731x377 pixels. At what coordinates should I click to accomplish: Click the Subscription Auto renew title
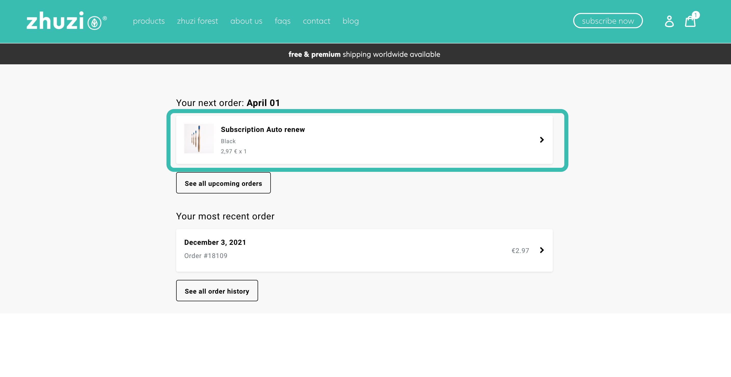[x=263, y=130]
